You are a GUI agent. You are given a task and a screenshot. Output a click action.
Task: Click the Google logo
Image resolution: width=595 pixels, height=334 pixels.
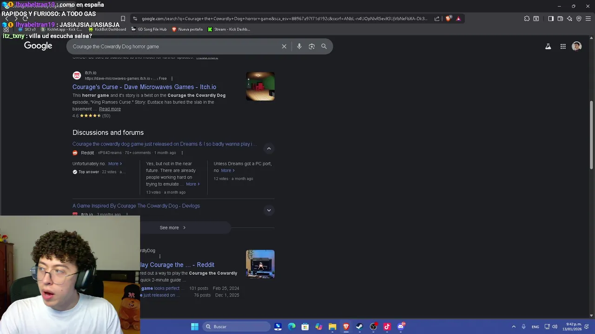[x=38, y=45]
